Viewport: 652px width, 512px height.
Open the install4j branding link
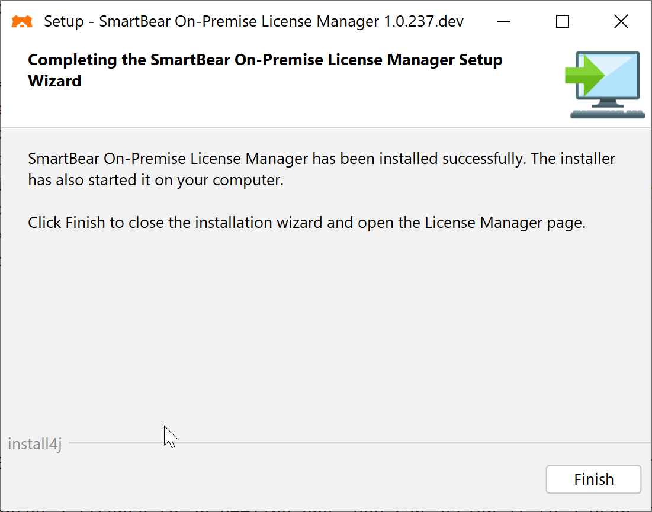(34, 443)
